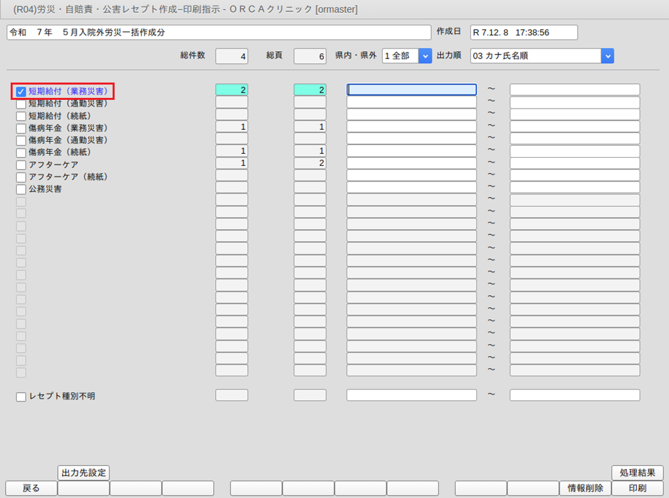Click end range field for 短期給付（業務災害）
669x498 pixels.
574,90
